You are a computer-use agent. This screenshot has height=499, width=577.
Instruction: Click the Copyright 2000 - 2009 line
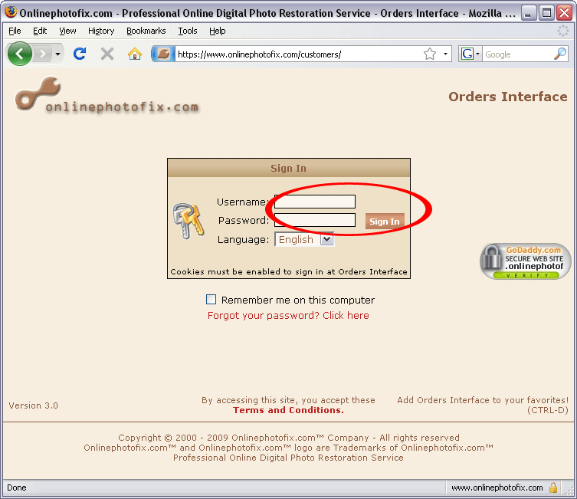point(288,438)
